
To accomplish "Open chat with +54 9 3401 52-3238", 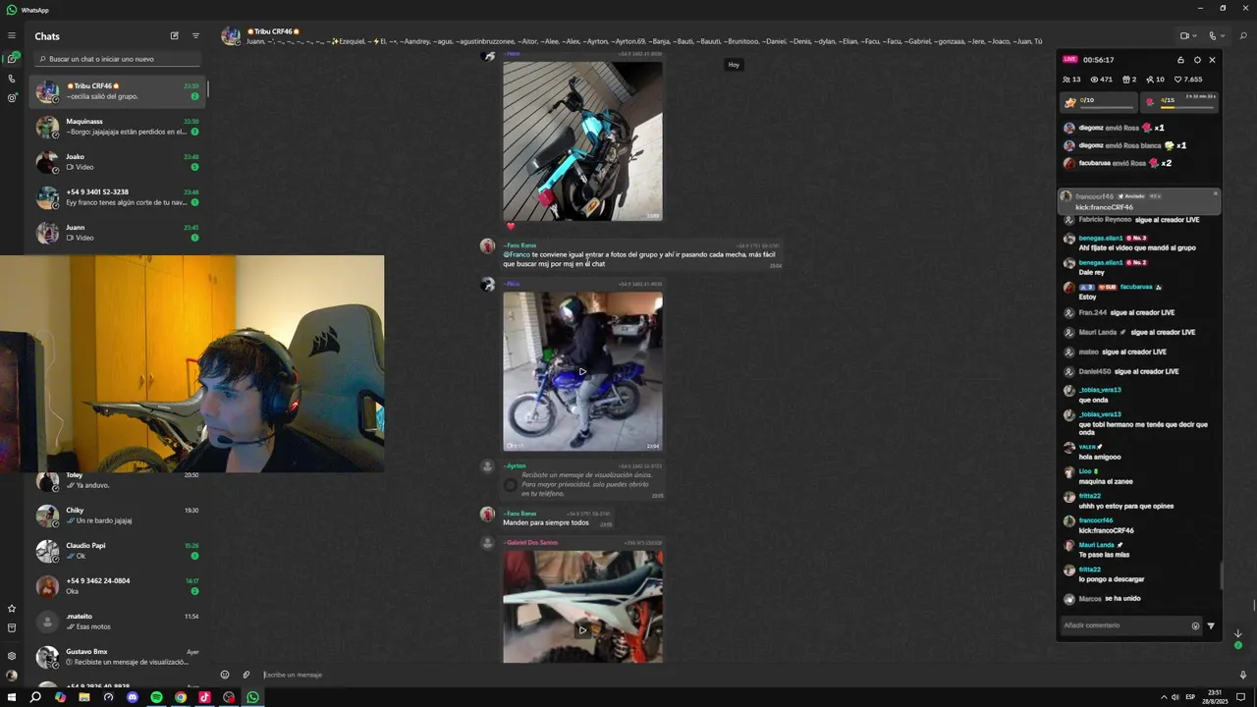I will click(118, 197).
